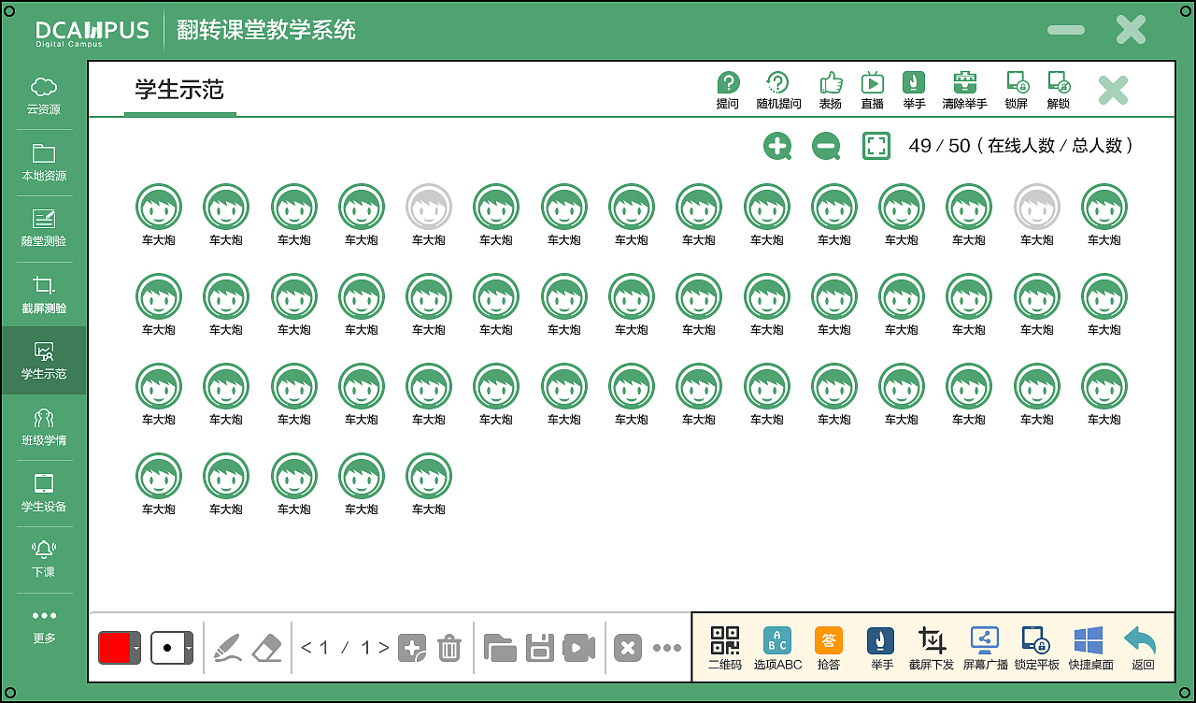1196x703 pixels.
Task: Start a 随机提问 random question
Action: (x=778, y=91)
